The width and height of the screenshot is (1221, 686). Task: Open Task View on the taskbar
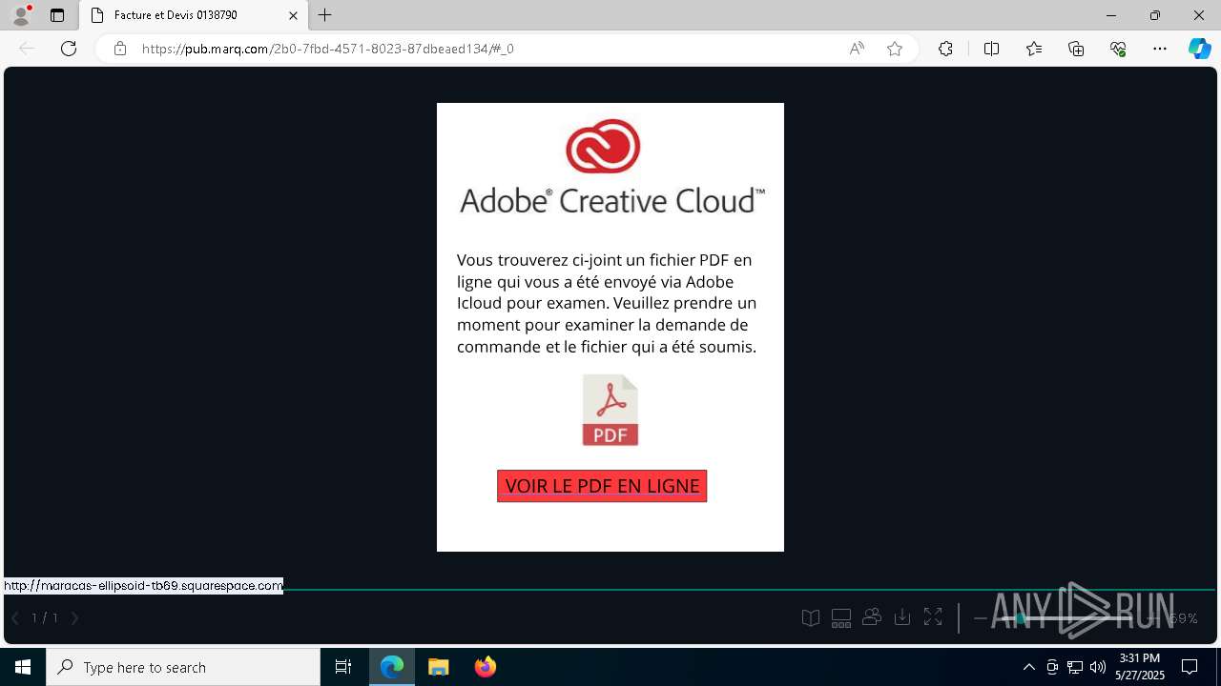pos(343,667)
